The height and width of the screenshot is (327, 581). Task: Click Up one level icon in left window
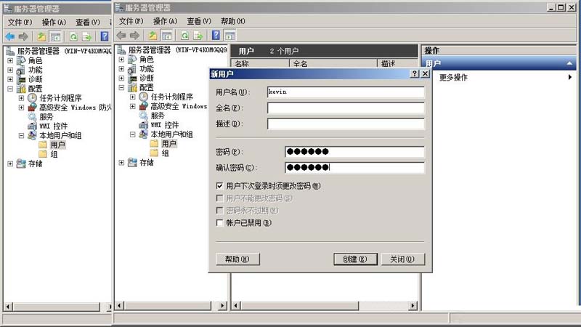pyautogui.click(x=41, y=36)
